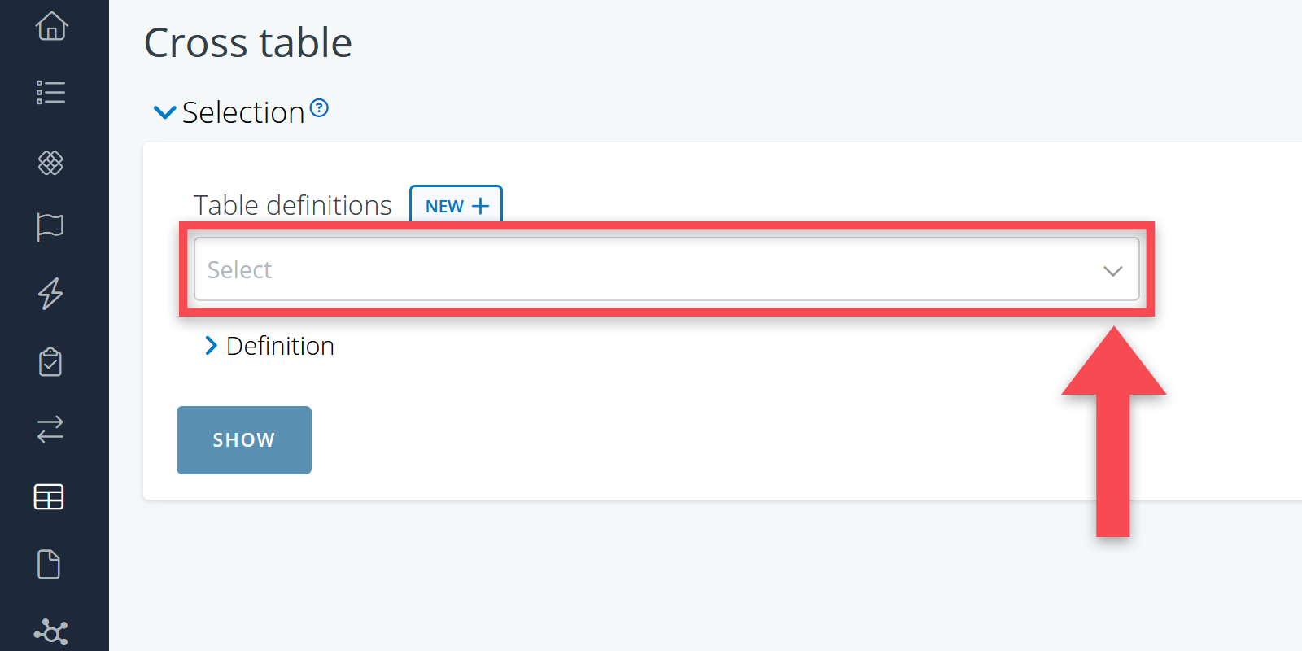The image size is (1302, 651).
Task: Open the lightning bolt sidebar icon
Action: pos(50,294)
